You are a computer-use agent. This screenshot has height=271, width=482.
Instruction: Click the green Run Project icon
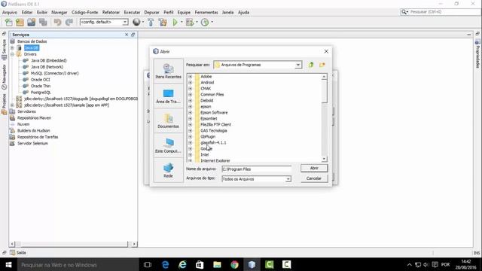tap(175, 22)
